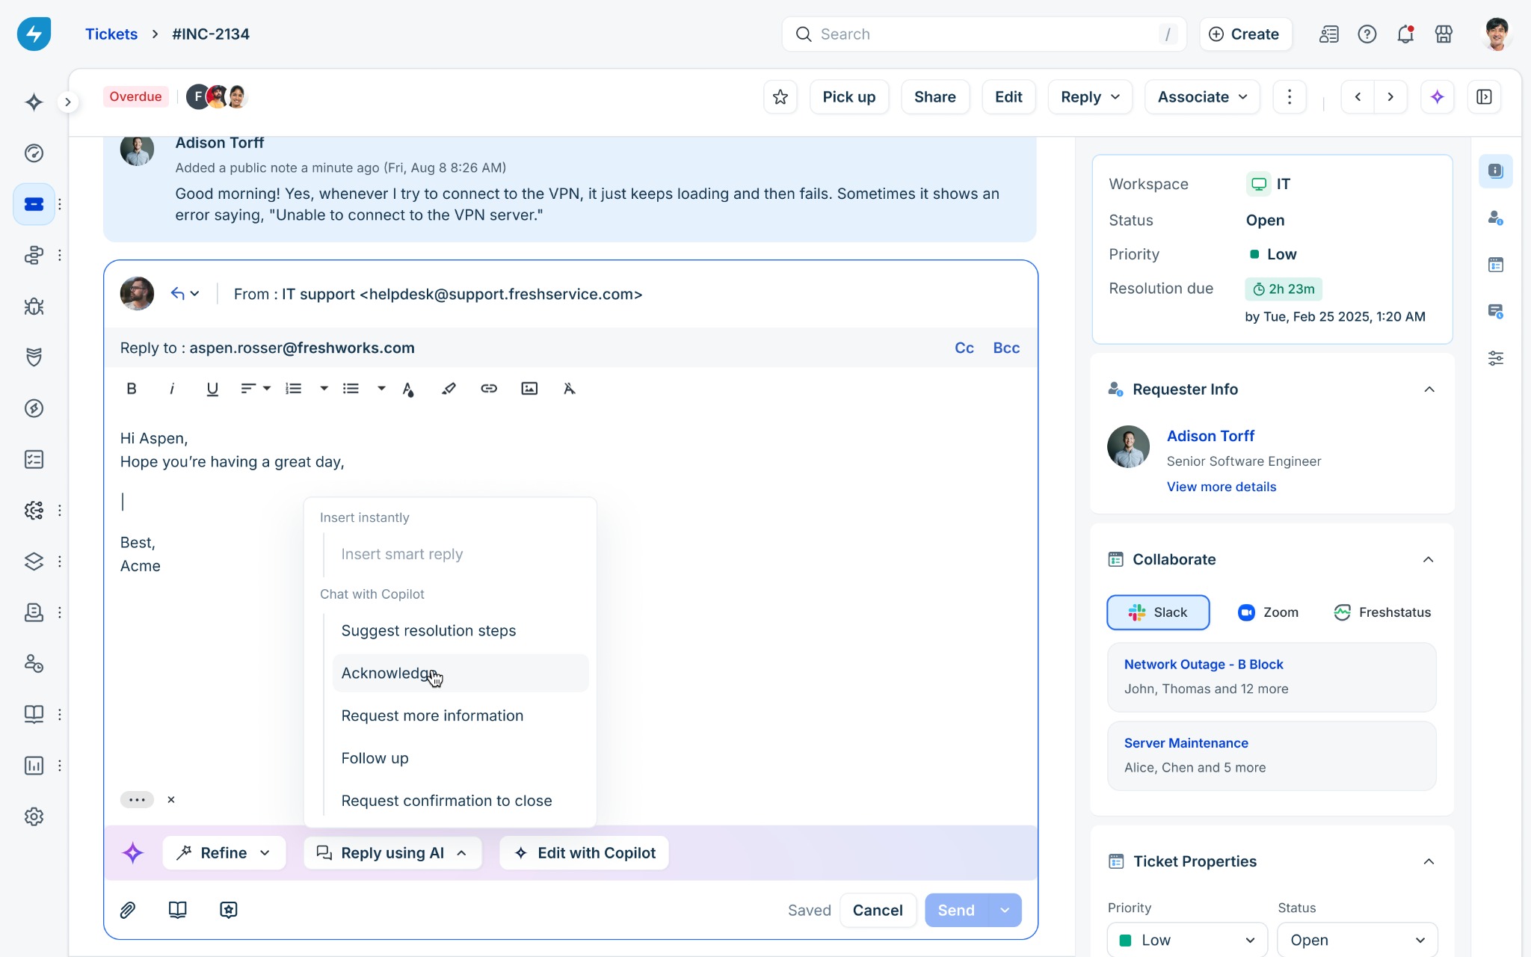Attach a file to the reply
Image resolution: width=1531 pixels, height=957 pixels.
(128, 910)
